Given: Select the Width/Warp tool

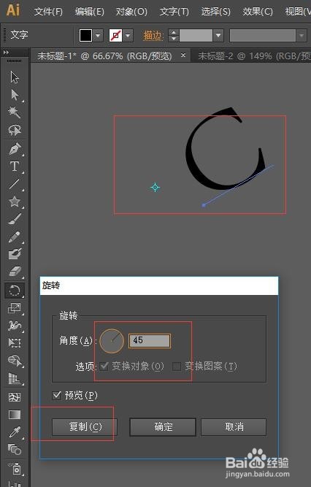Looking at the screenshot, I should pos(15,326).
